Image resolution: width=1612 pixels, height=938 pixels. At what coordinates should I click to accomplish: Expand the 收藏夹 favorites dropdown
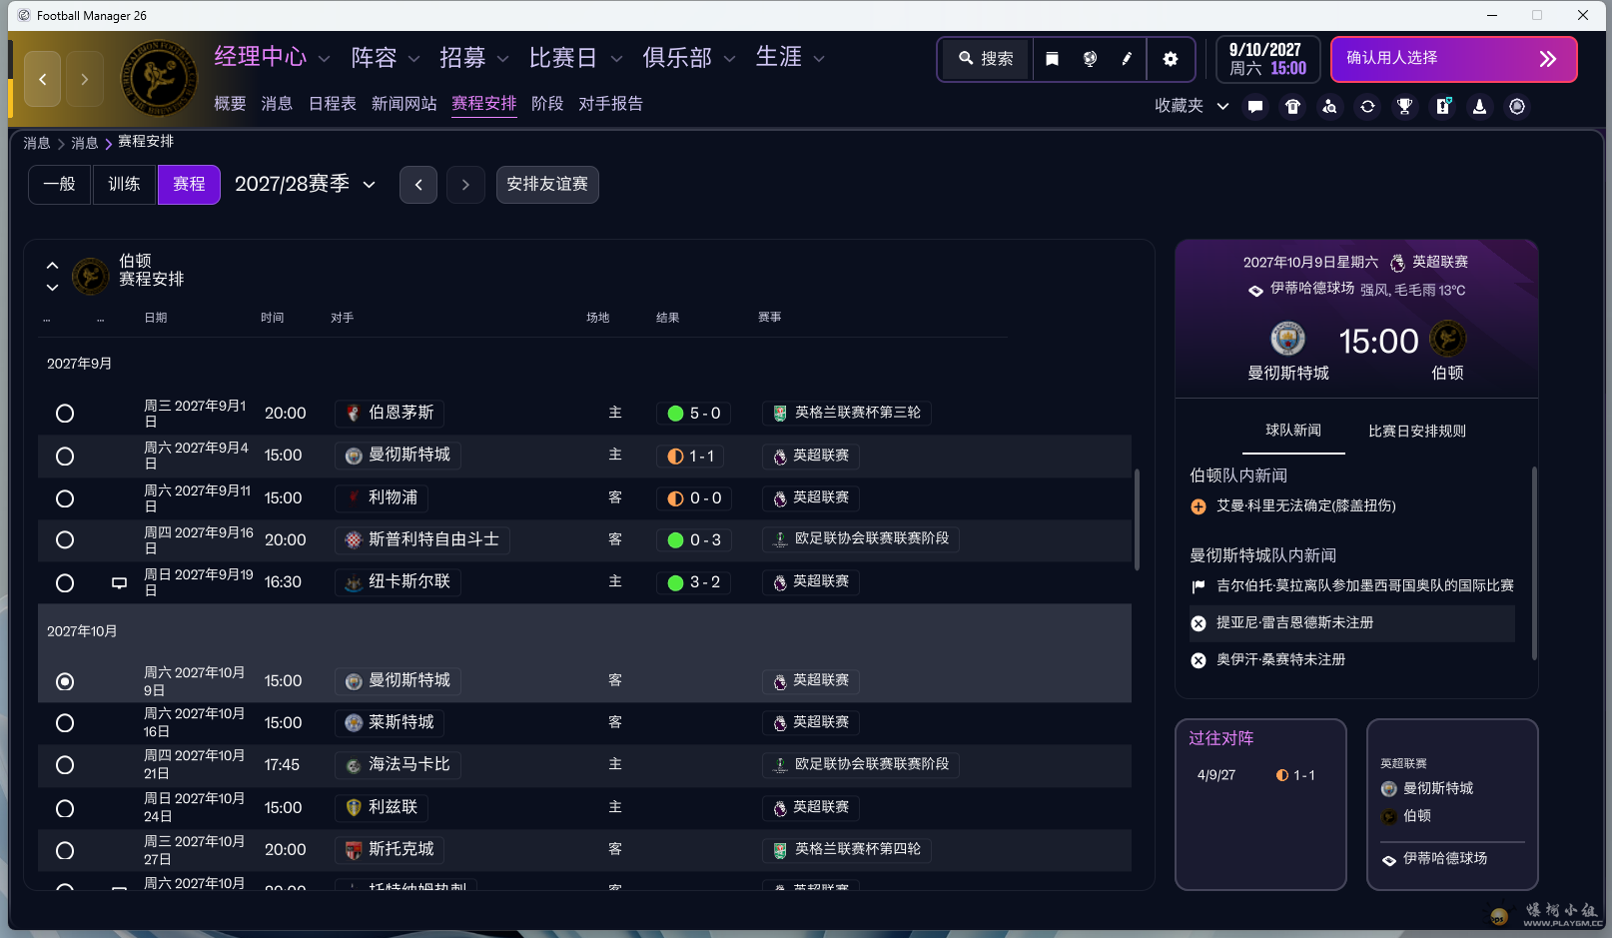click(x=1222, y=105)
